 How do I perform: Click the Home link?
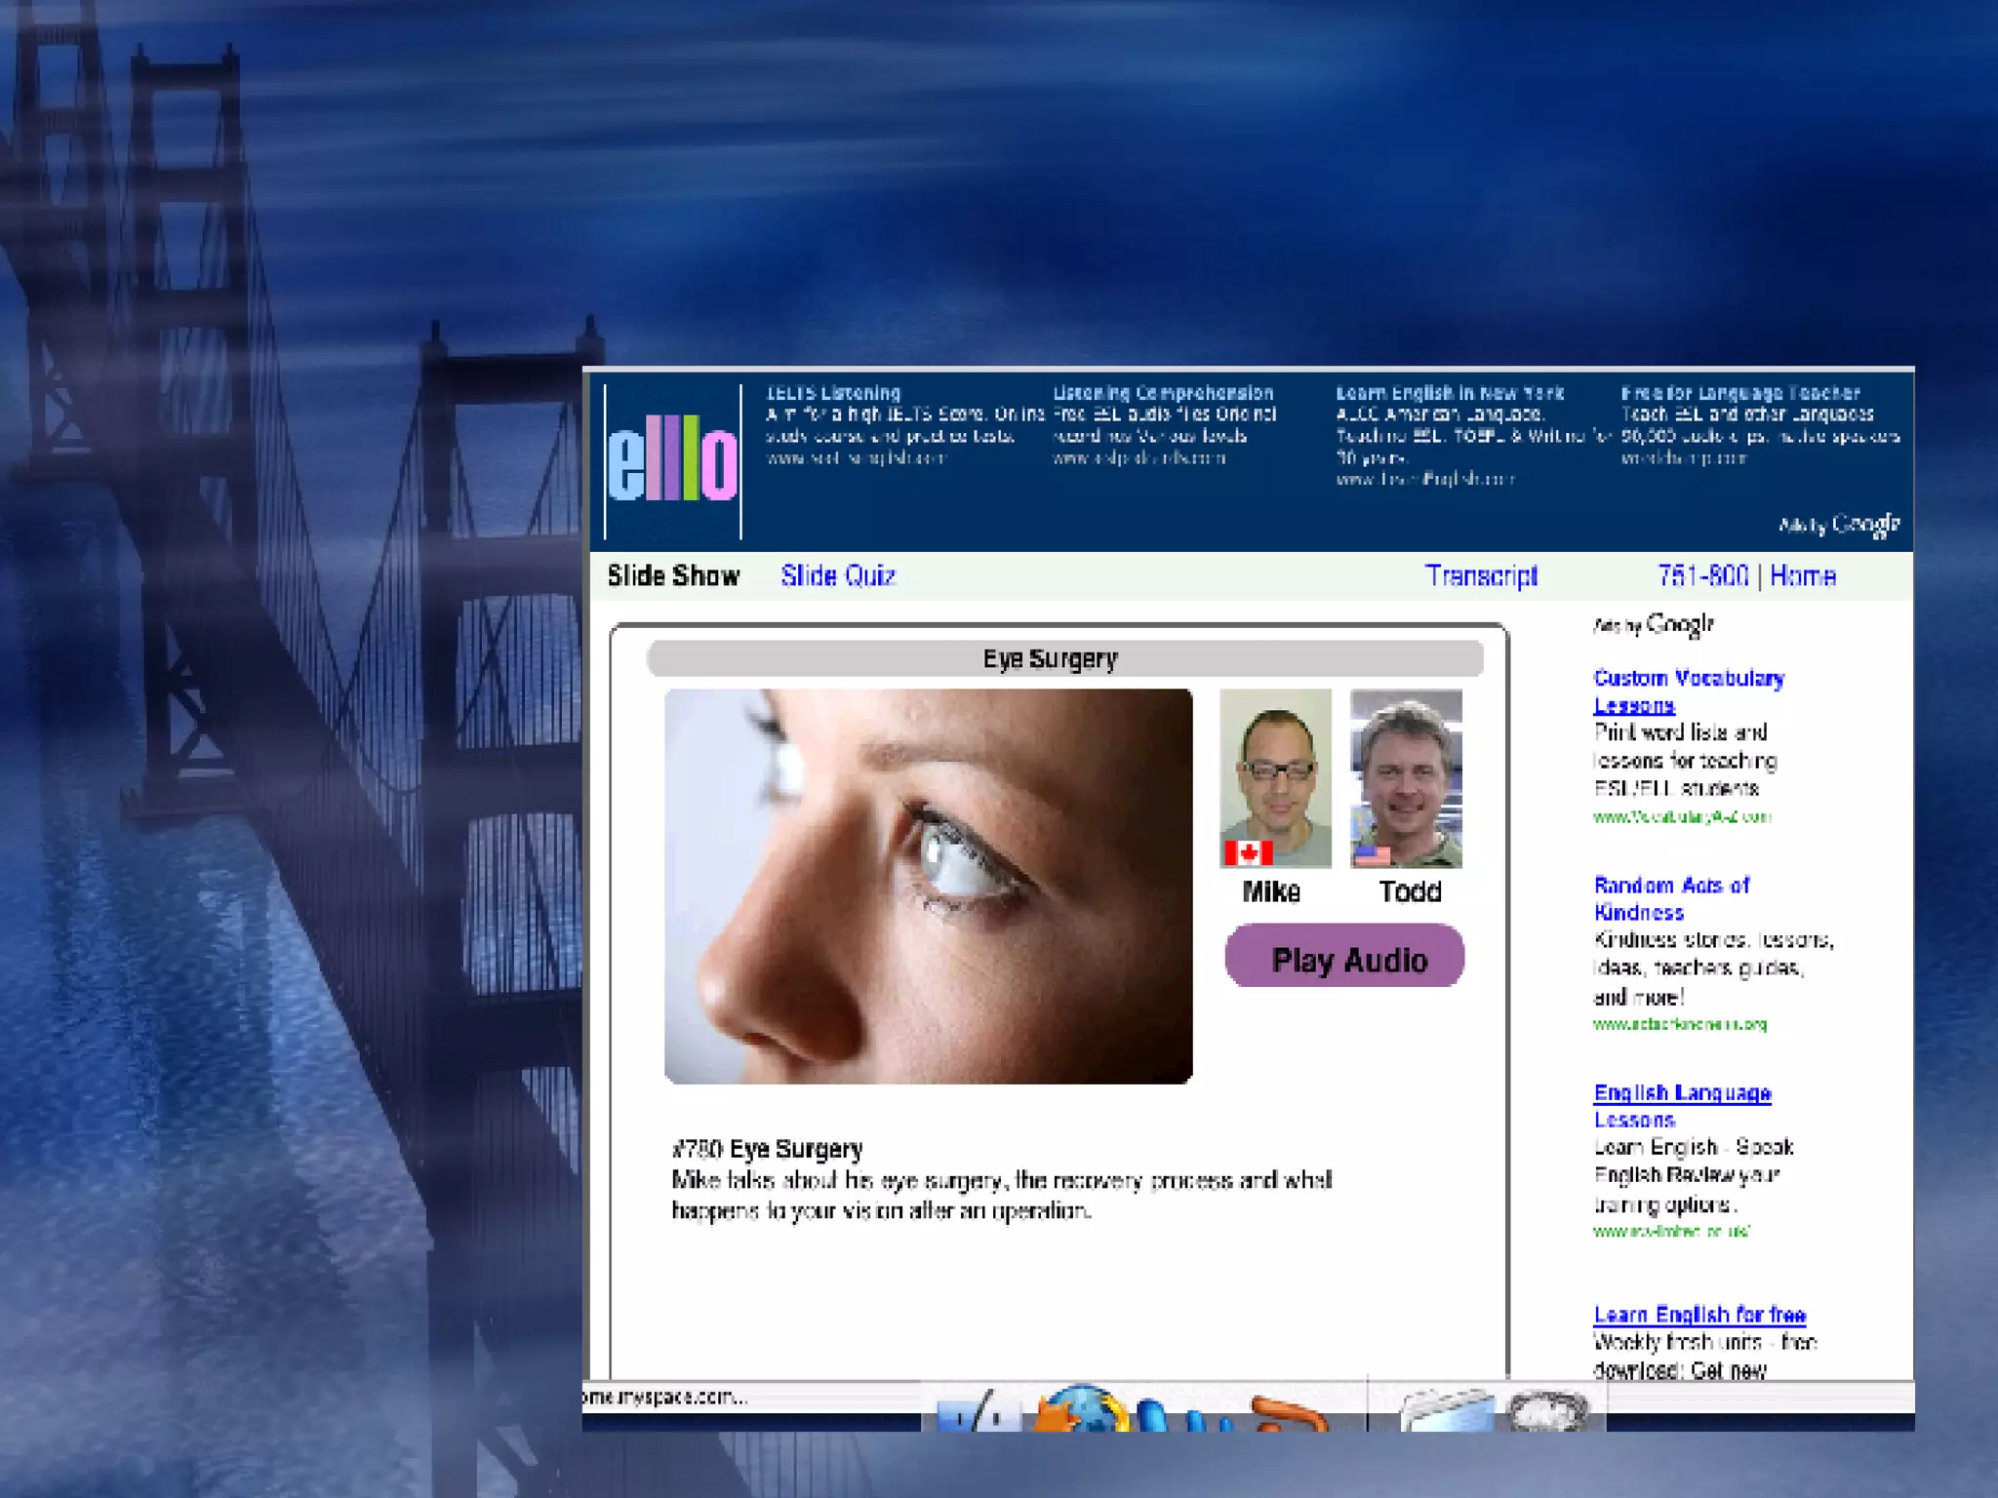click(x=1802, y=576)
